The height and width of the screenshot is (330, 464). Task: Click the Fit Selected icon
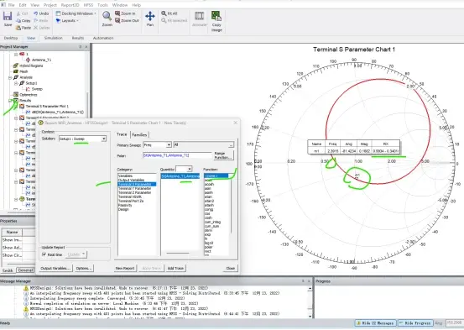click(164, 20)
